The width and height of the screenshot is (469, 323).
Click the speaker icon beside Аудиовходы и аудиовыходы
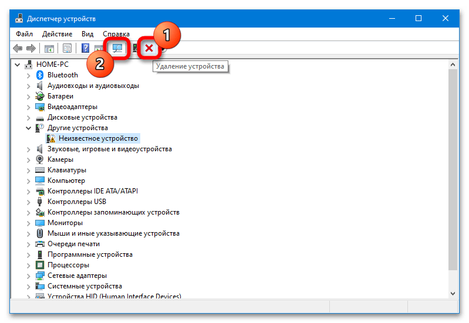coord(39,86)
